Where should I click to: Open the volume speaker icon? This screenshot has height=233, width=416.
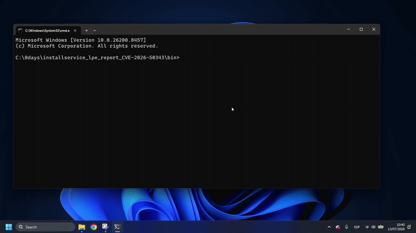(x=373, y=227)
